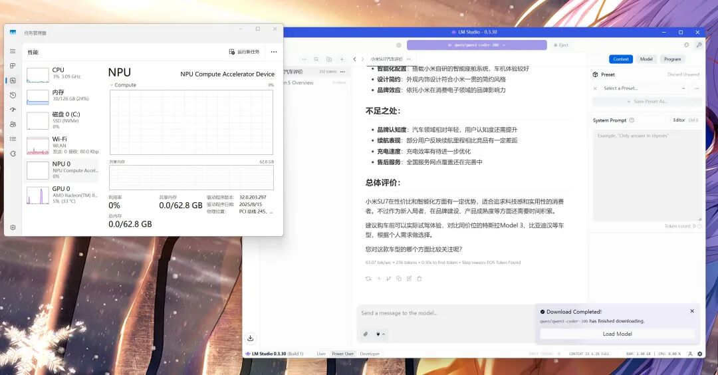This screenshot has height=375, width=718.
Task: Eject the loaded model
Action: pos(561,45)
